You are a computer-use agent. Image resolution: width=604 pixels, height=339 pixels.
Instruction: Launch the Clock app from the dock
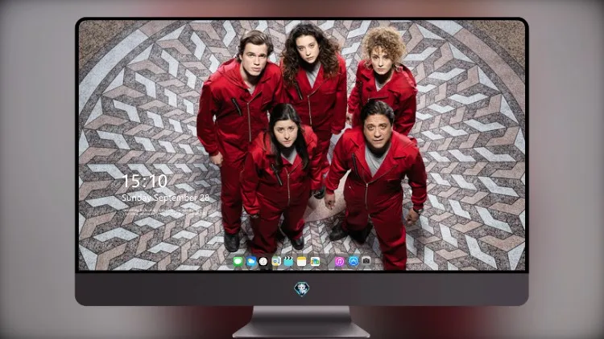[263, 261]
